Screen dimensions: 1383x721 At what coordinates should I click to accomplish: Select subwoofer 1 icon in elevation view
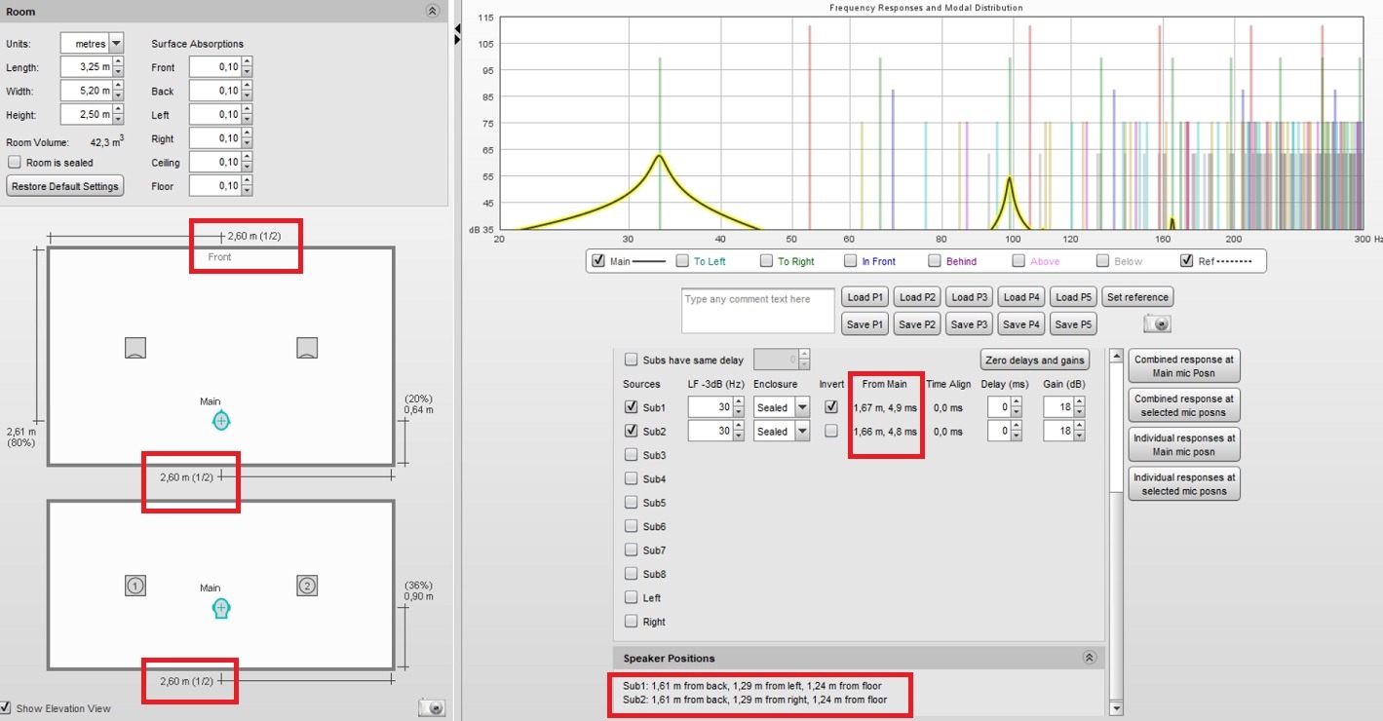coord(135,586)
